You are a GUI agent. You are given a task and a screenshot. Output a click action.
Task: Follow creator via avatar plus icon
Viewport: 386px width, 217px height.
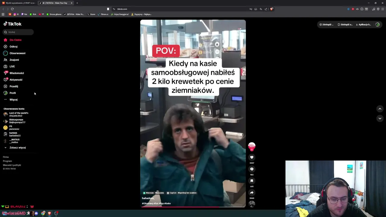pos(252,149)
